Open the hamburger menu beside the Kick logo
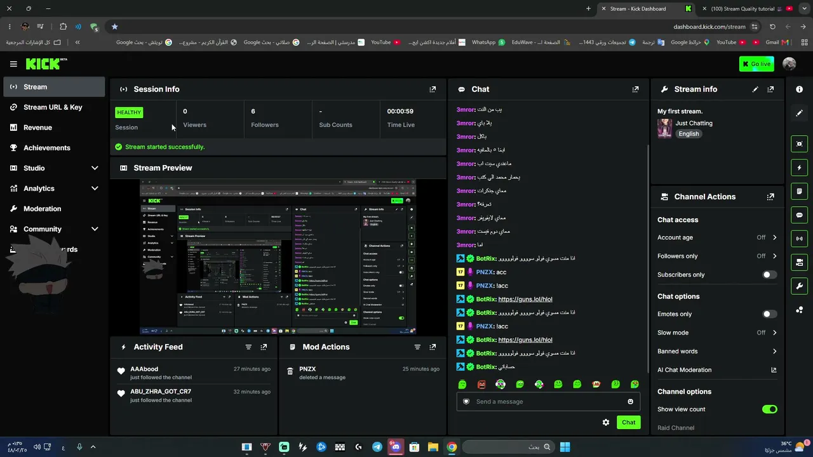The image size is (813, 457). (13, 64)
